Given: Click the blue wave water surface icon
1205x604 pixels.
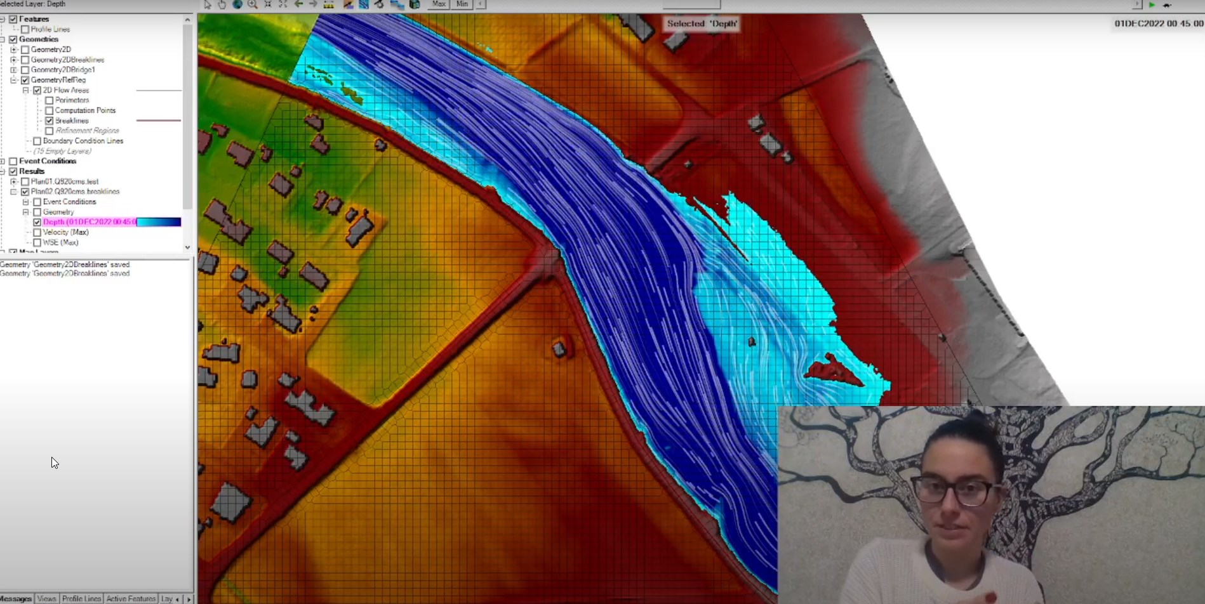Looking at the screenshot, I should coord(397,4).
